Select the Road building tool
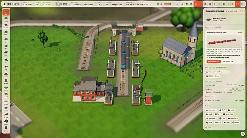Image resolution: width=247 pixels, height=138 pixels. click(x=6, y=40)
